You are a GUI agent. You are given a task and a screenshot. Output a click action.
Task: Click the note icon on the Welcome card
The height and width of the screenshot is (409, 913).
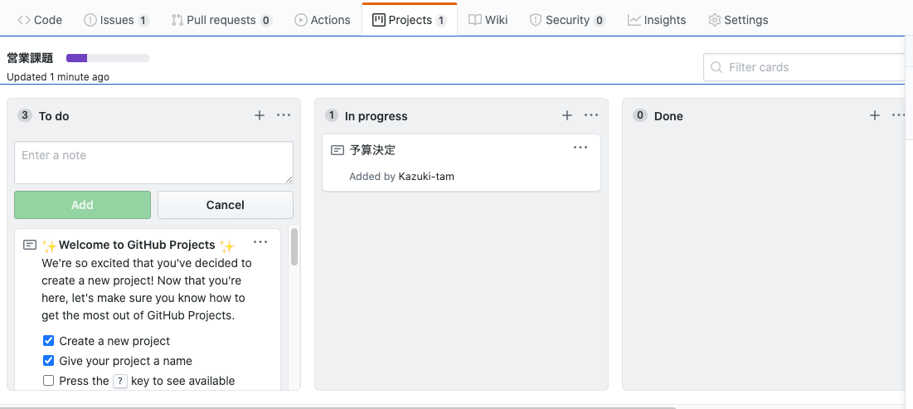tap(30, 245)
